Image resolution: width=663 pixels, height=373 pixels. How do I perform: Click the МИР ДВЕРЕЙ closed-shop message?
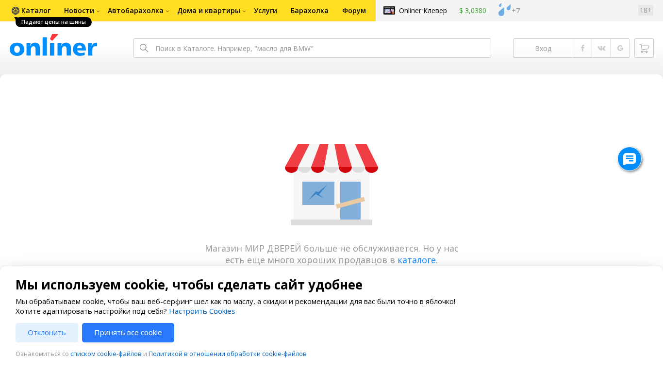click(331, 254)
